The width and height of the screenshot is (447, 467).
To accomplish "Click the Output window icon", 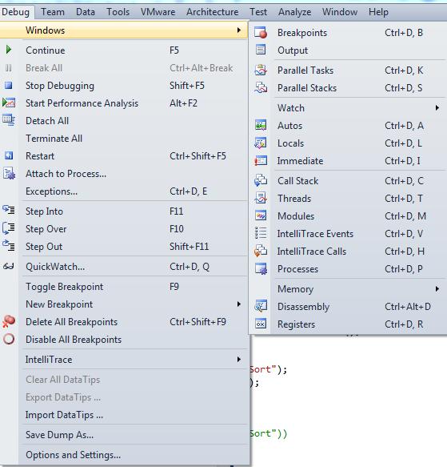I will [261, 50].
